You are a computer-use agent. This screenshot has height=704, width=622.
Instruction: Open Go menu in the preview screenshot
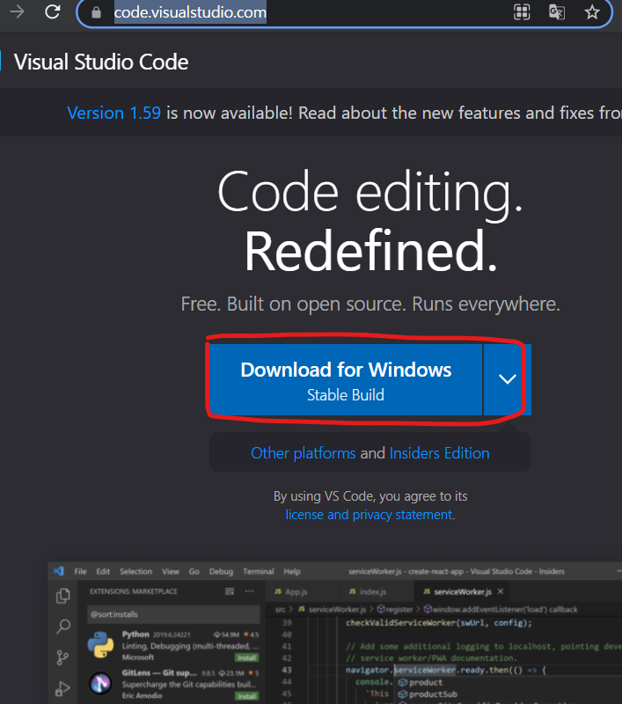(194, 571)
